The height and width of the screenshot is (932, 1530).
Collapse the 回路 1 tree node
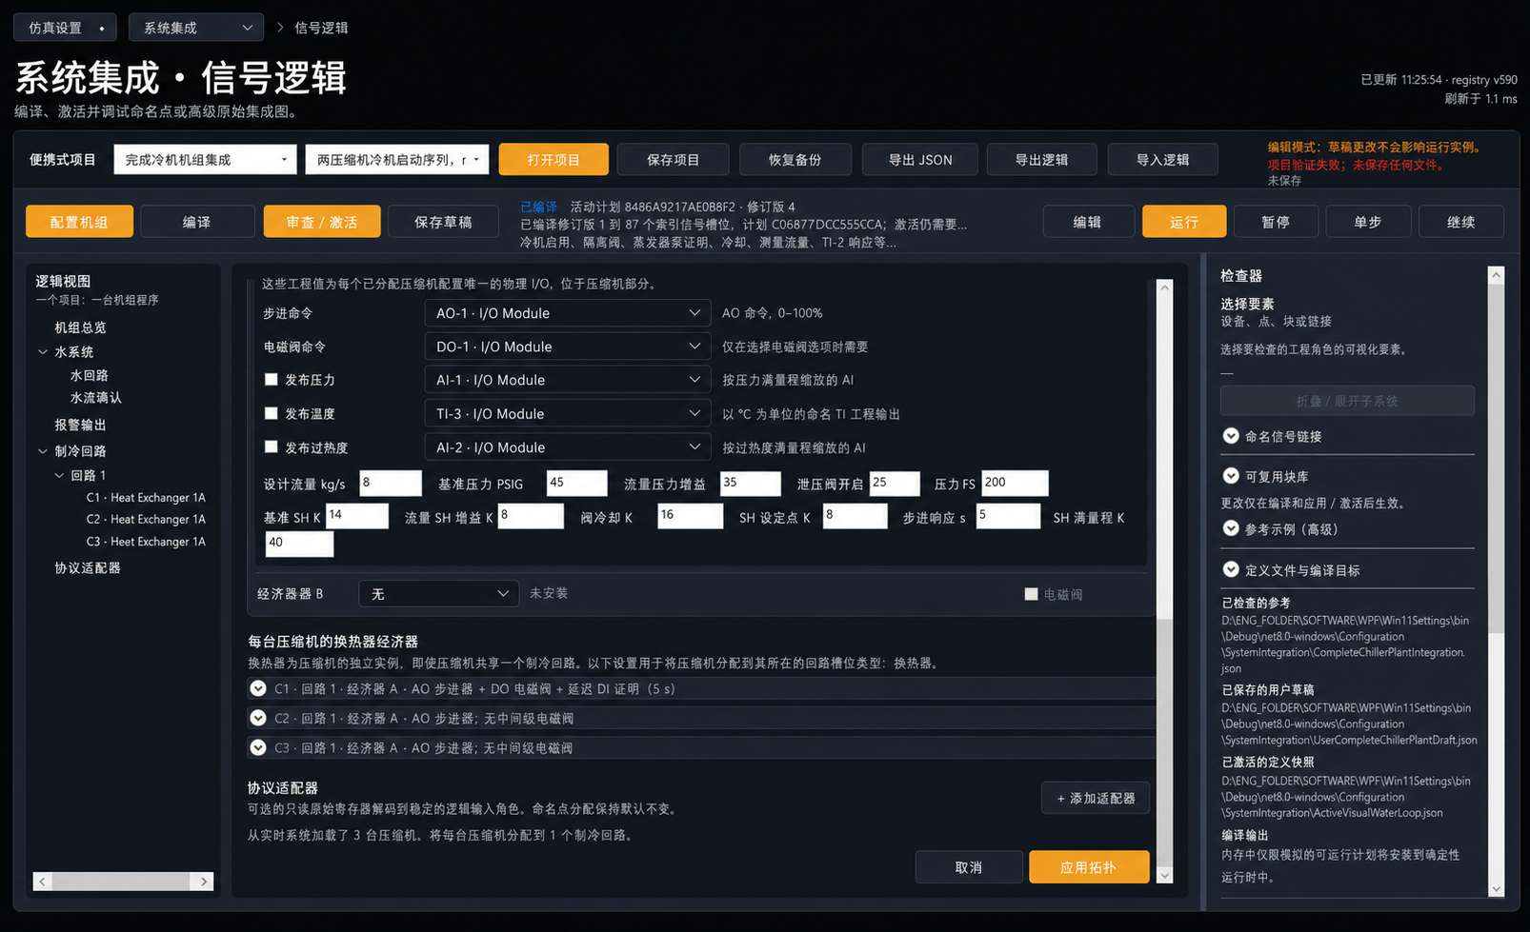(x=59, y=475)
